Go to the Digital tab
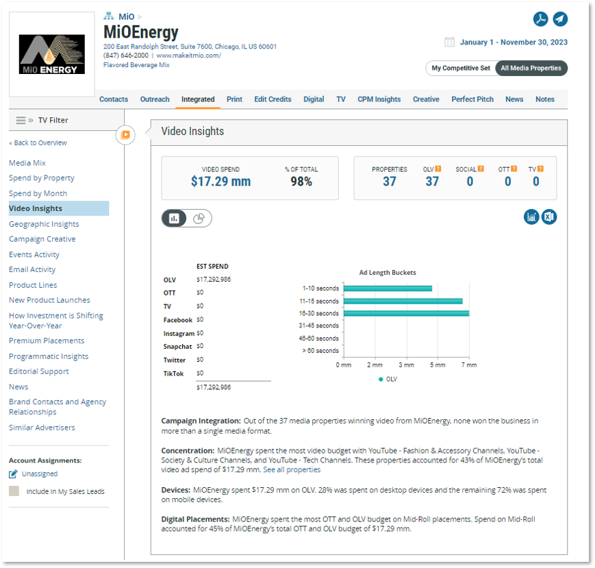 (314, 99)
